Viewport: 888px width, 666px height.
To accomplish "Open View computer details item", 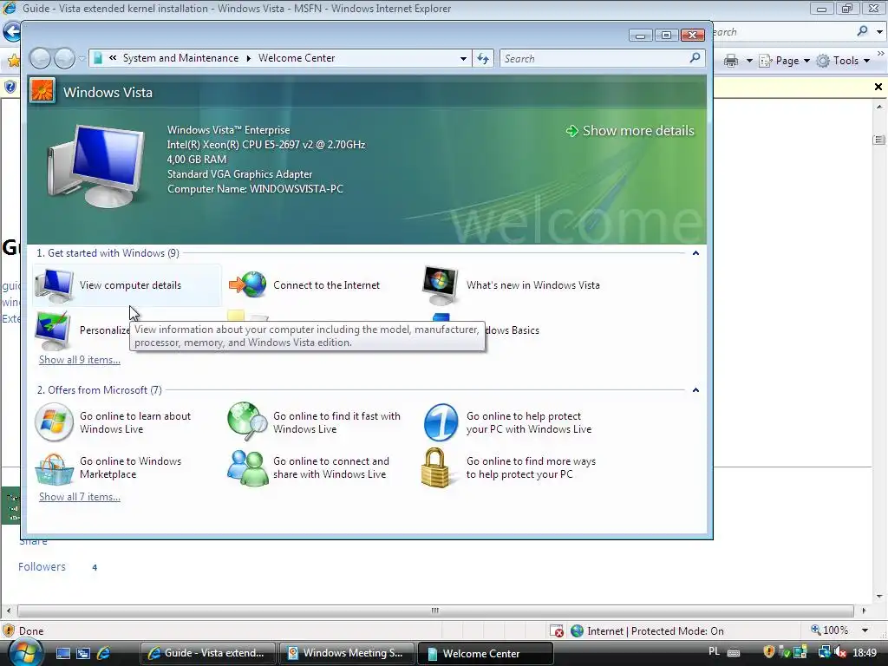I will (x=127, y=284).
